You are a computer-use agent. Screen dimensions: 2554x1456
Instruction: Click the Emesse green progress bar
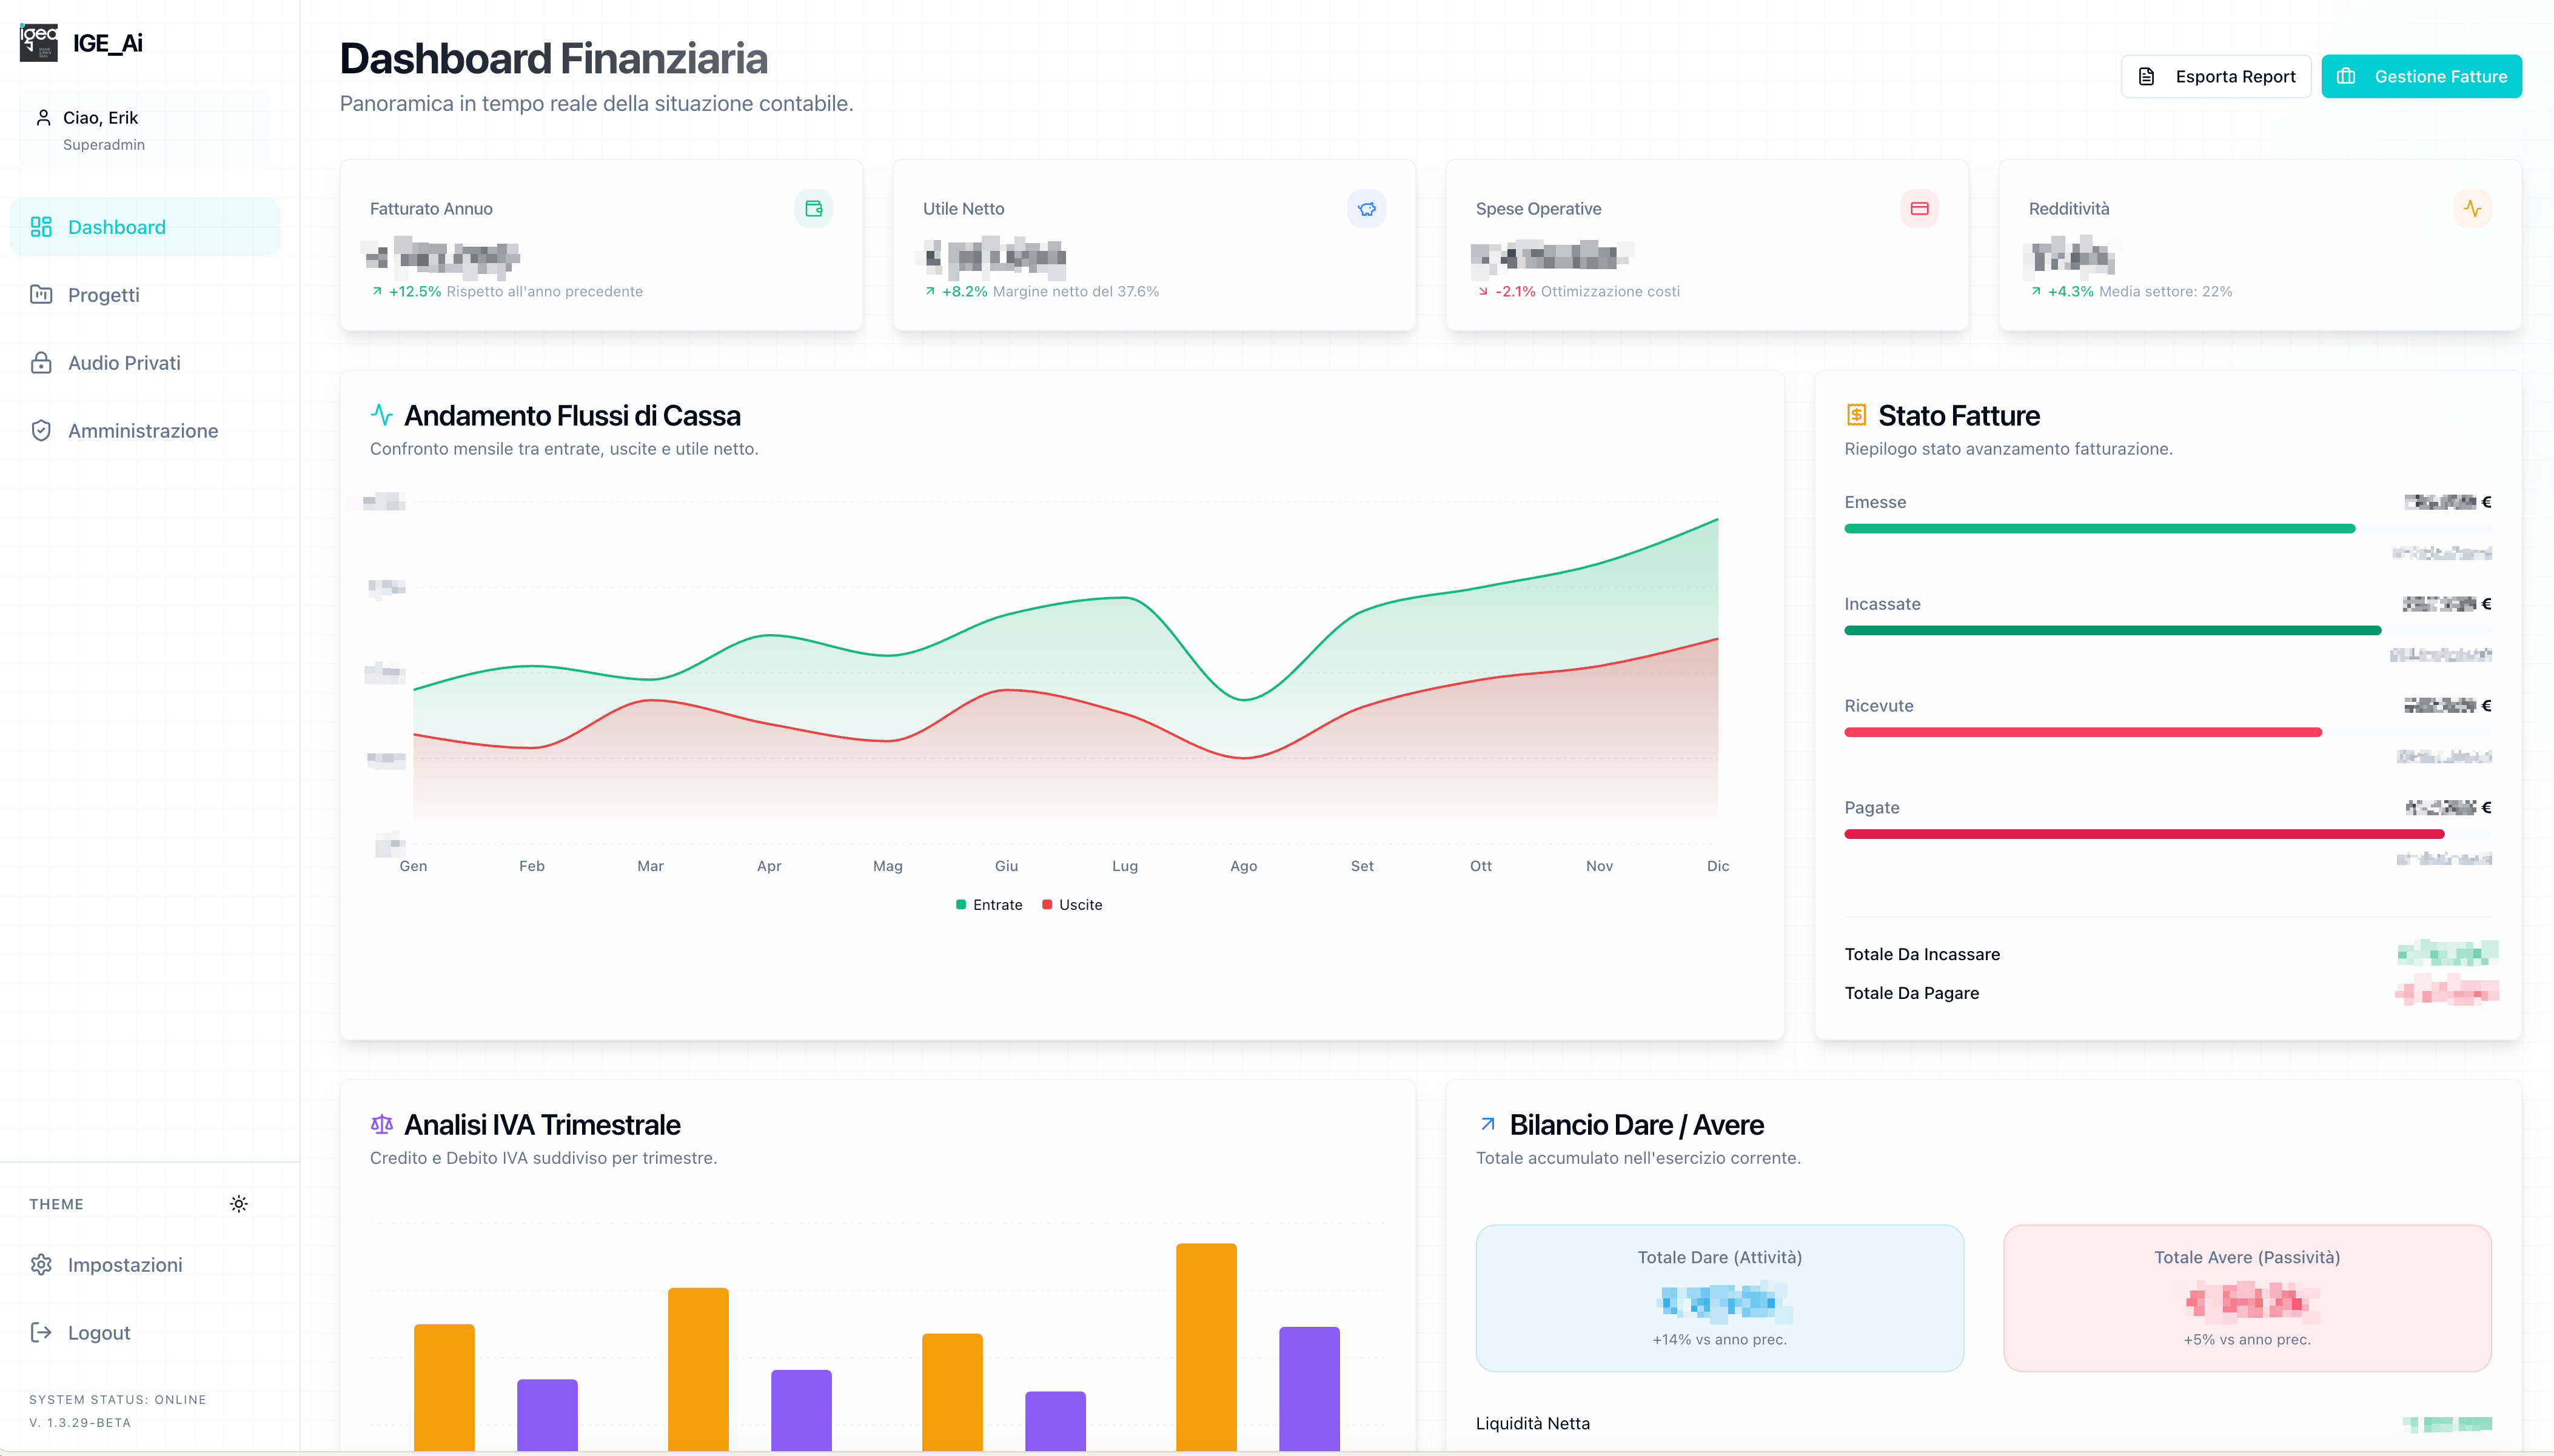(x=2099, y=529)
